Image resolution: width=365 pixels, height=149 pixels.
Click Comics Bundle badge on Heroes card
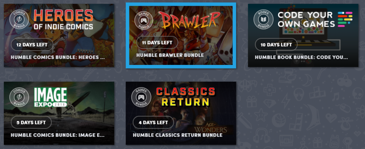pyautogui.click(x=19, y=19)
